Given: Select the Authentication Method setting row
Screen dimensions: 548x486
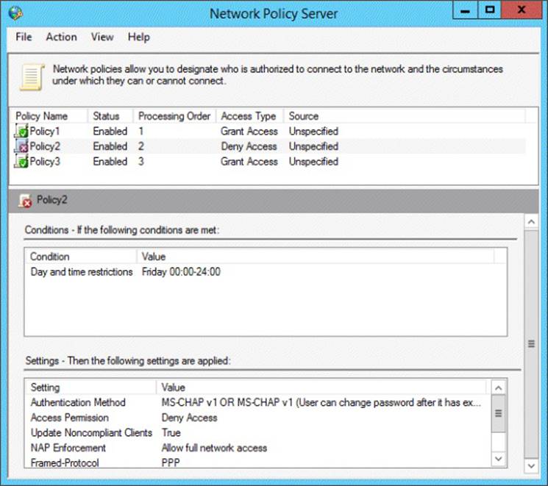Looking at the screenshot, I should click(78, 403).
